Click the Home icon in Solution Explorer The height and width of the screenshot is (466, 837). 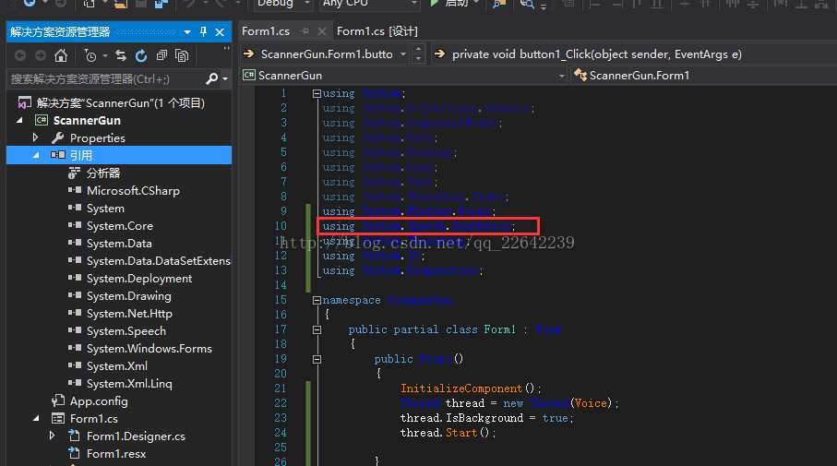[x=61, y=55]
